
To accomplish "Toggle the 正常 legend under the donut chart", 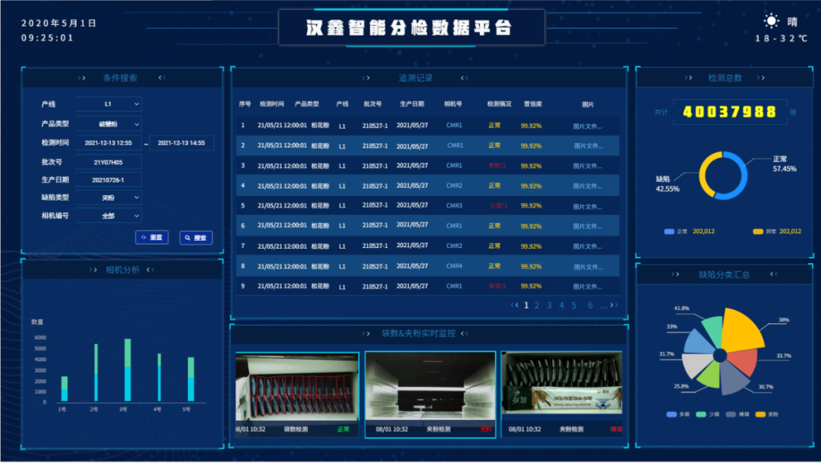I will tap(680, 230).
